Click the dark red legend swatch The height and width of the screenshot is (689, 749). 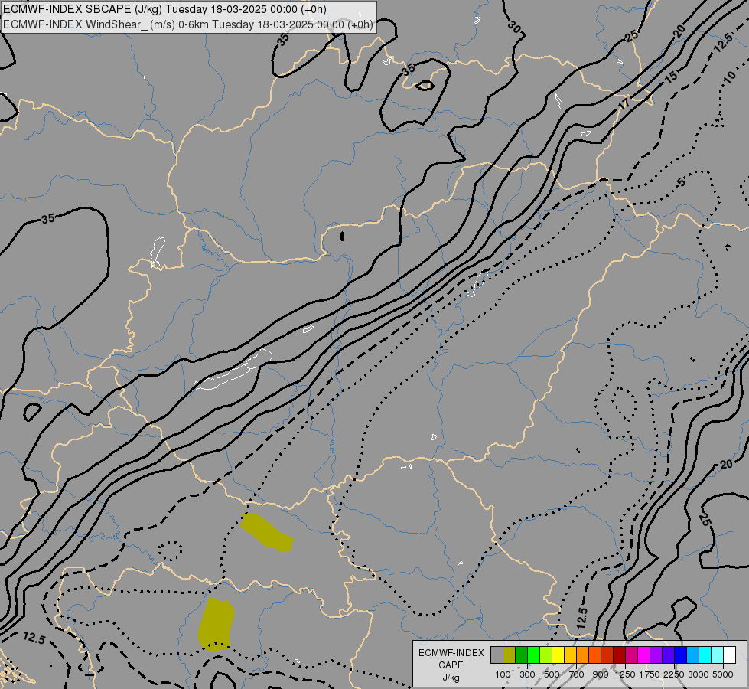coord(620,655)
